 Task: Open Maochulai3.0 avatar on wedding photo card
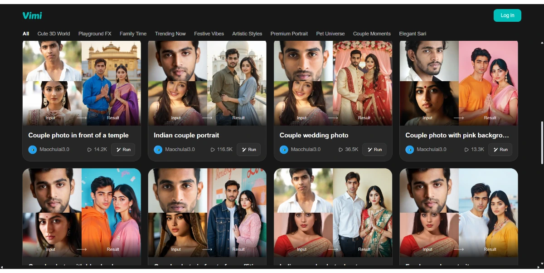pyautogui.click(x=284, y=150)
